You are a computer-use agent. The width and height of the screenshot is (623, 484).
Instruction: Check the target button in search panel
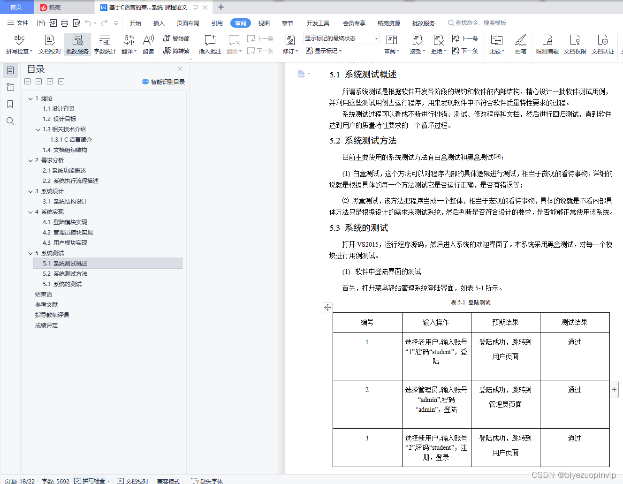[10, 121]
